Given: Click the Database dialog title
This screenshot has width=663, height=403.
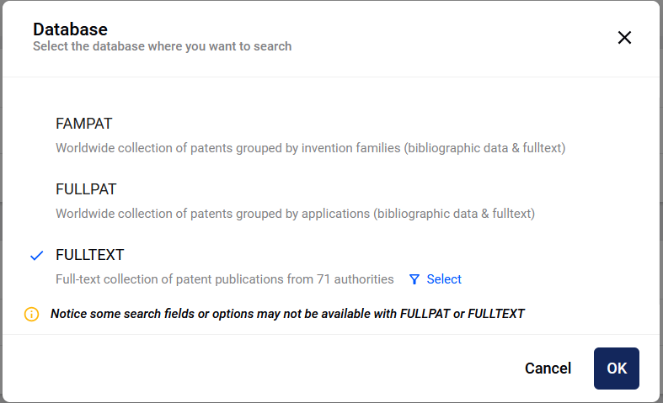Looking at the screenshot, I should click(x=70, y=29).
